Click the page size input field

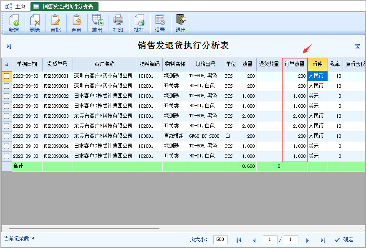coord(220,240)
